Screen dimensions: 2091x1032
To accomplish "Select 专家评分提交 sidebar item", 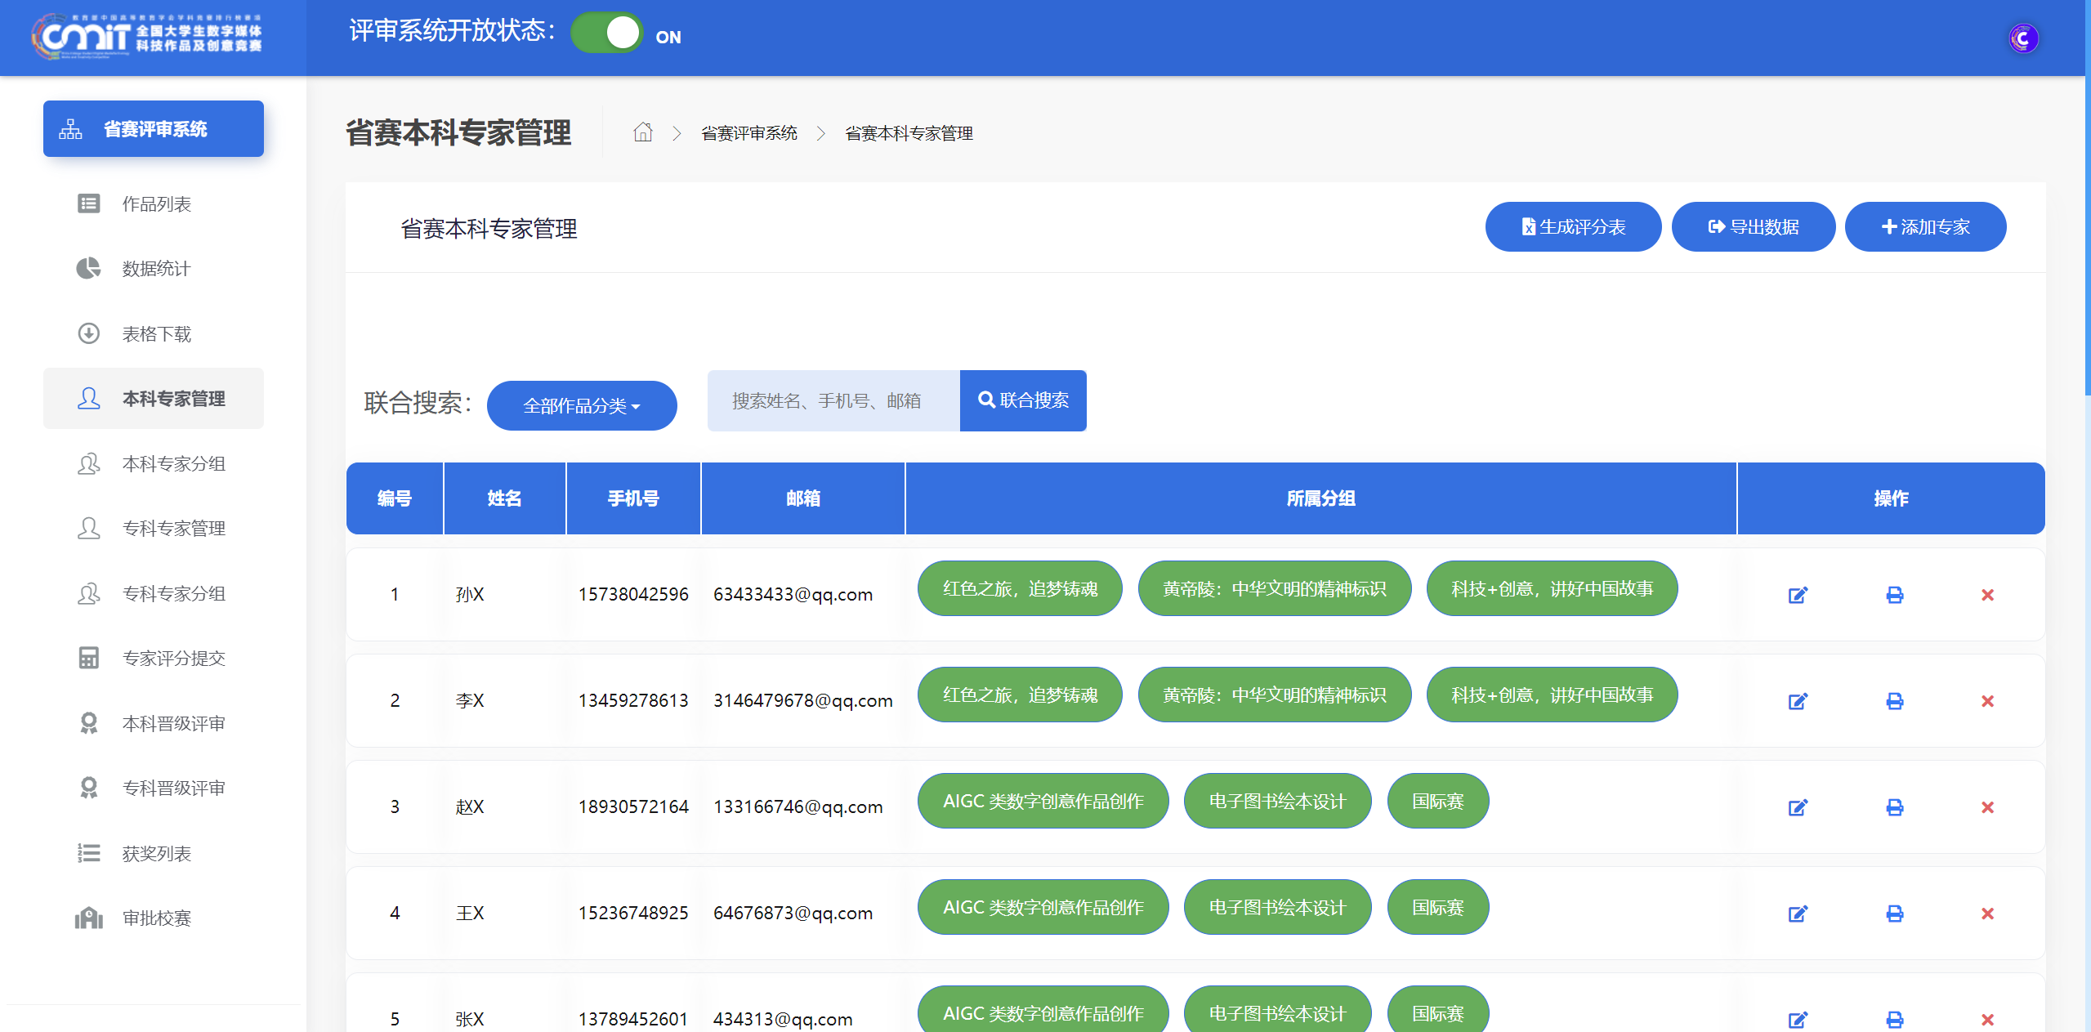I will point(173,659).
